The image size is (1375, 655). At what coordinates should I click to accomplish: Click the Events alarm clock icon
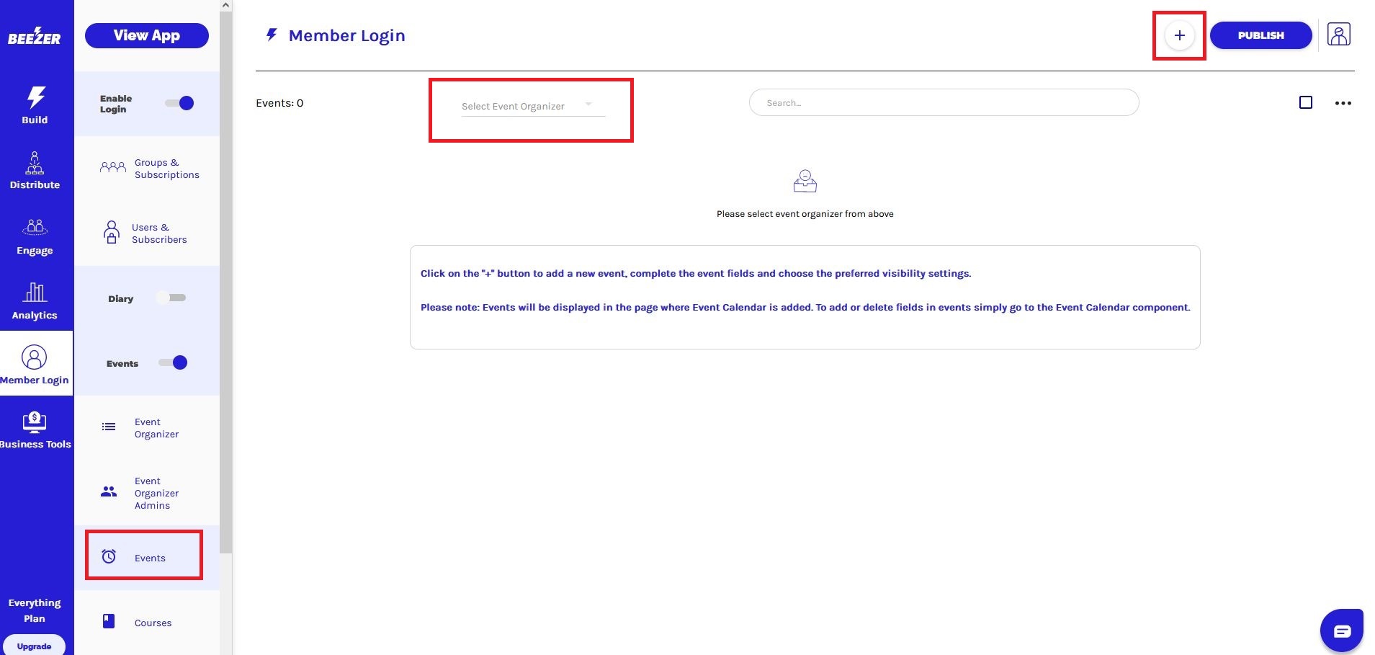[109, 556]
